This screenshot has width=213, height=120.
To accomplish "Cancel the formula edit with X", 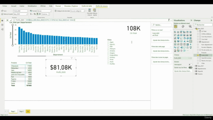I will pos(7,20).
